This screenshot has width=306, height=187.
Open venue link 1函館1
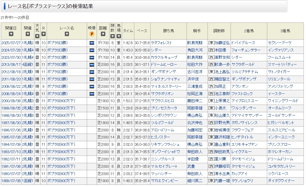[x=27, y=181]
